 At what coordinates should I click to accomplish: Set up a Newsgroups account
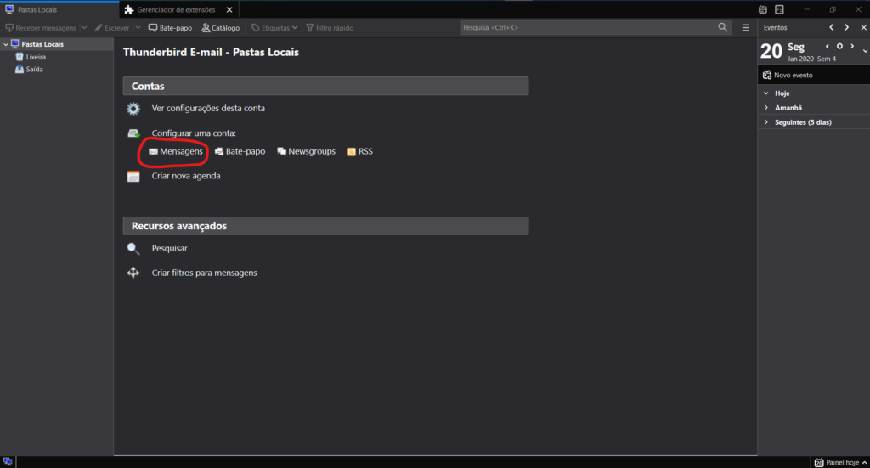click(x=306, y=151)
